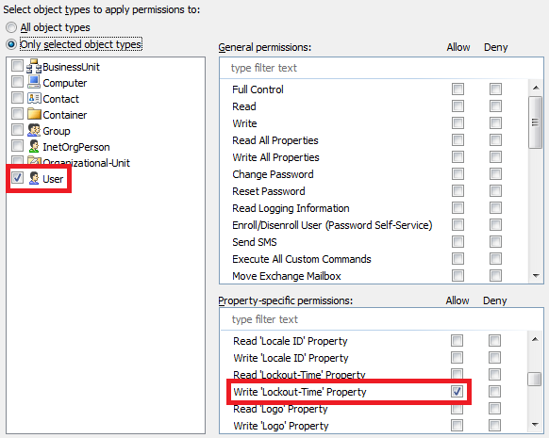This screenshot has height=438, width=549.
Task: Click the Group people icon
Action: tap(34, 130)
